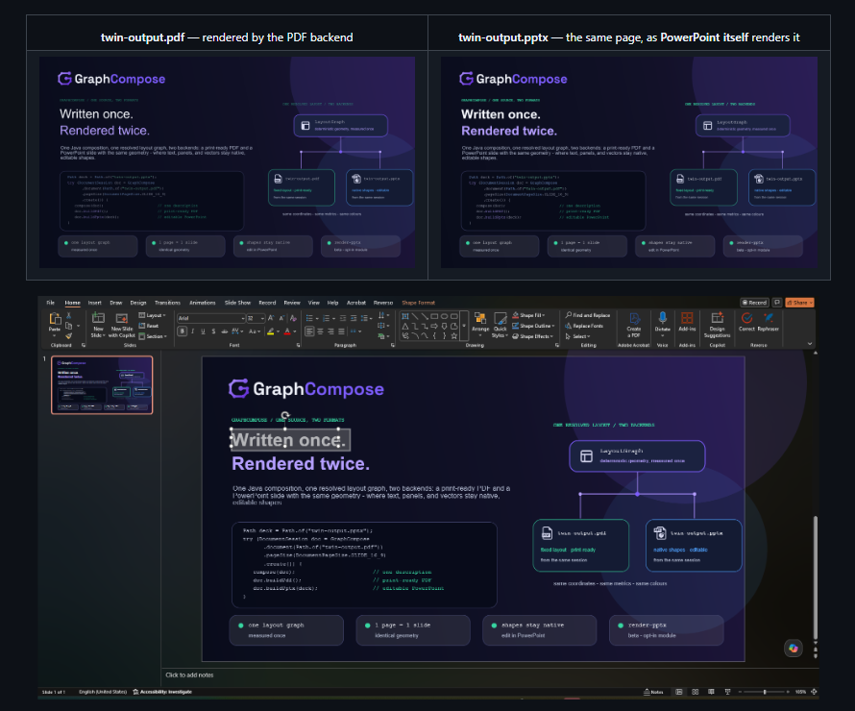Click Clear All Formatting icon

[293, 318]
